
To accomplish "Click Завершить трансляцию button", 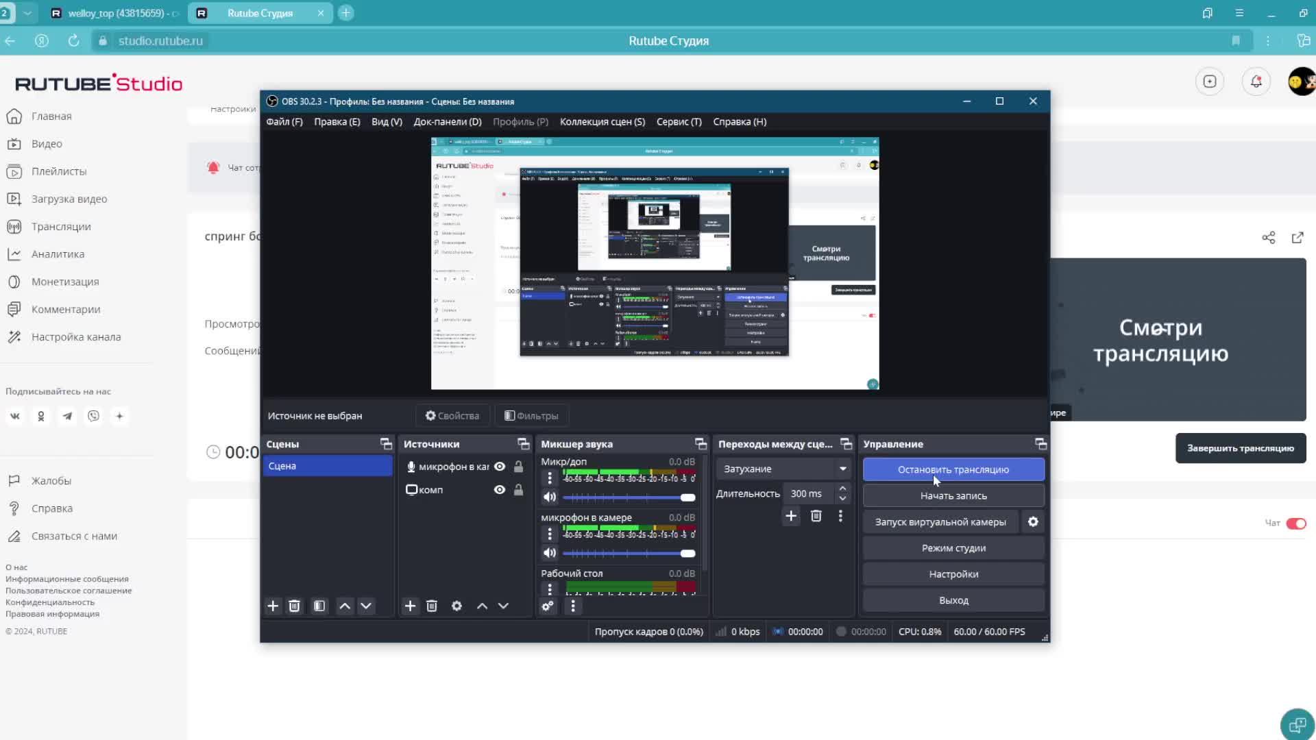I will [x=1240, y=448].
